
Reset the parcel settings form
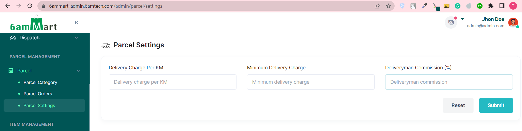458,105
